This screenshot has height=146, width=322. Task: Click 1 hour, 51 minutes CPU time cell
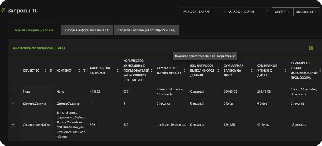click(x=304, y=92)
